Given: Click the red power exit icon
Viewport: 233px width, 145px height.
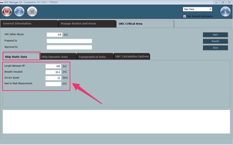Looking at the screenshot, I should [7, 12].
